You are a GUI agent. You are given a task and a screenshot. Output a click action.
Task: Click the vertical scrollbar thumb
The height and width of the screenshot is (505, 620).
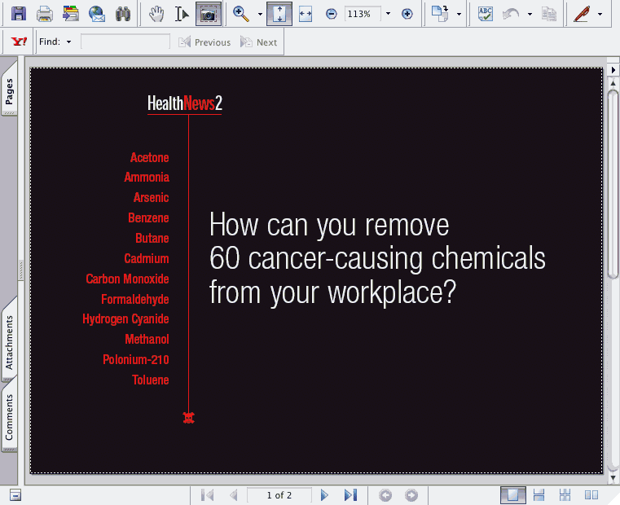[x=613, y=183]
